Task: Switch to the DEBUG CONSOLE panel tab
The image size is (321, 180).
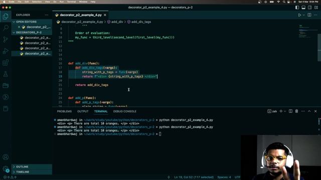Action: [125, 111]
